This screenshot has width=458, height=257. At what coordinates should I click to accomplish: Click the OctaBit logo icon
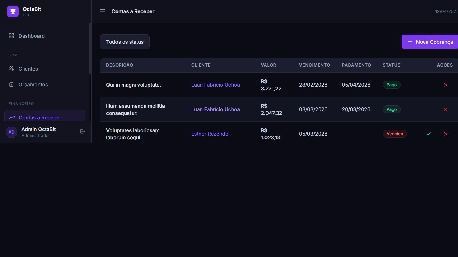[13, 11]
